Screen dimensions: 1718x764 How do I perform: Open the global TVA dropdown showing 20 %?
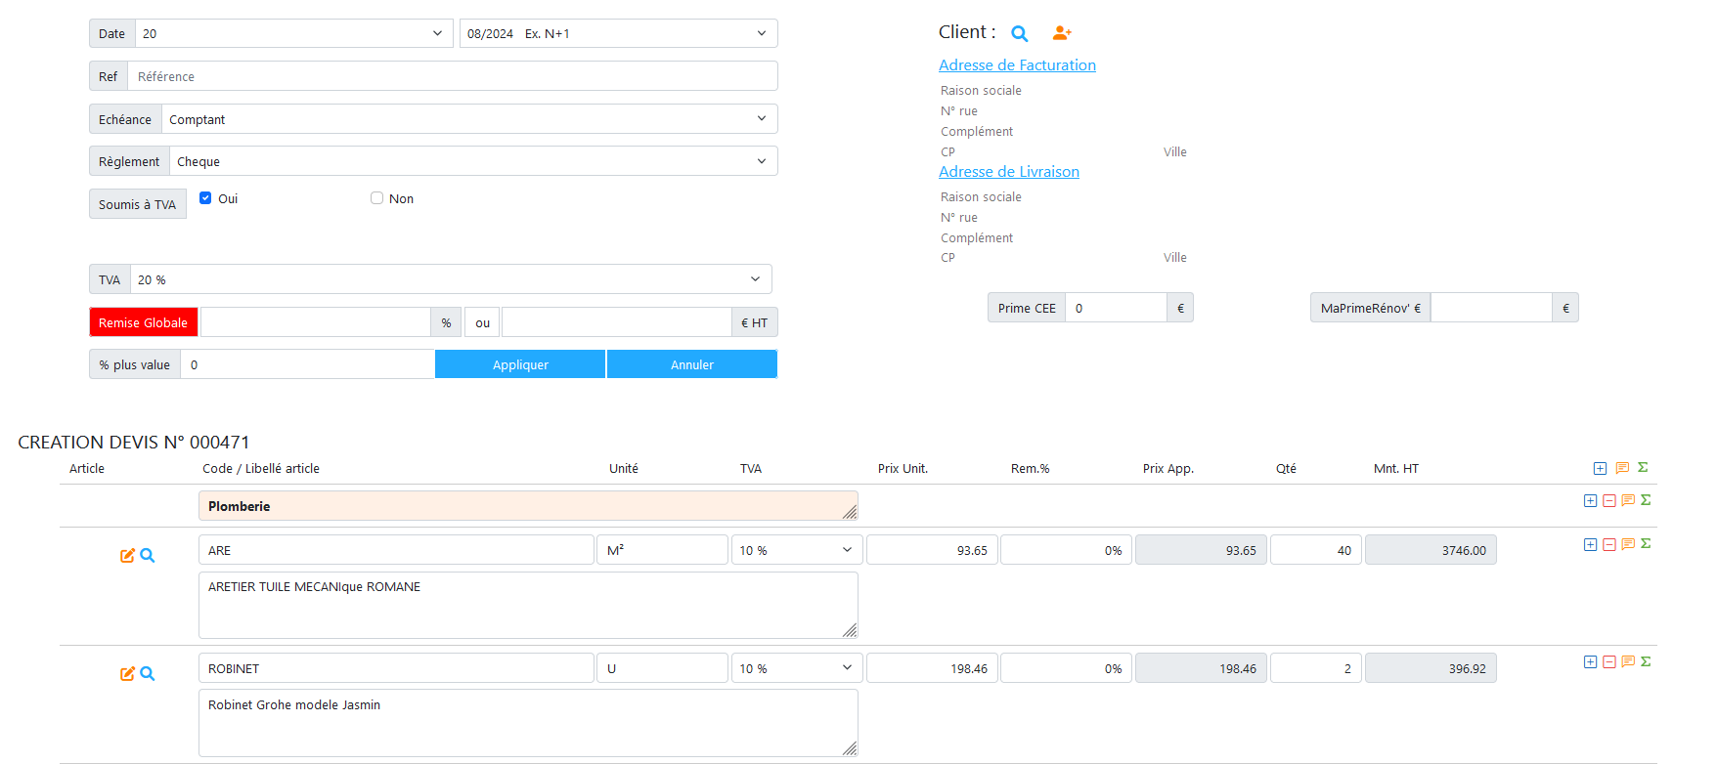pos(451,279)
